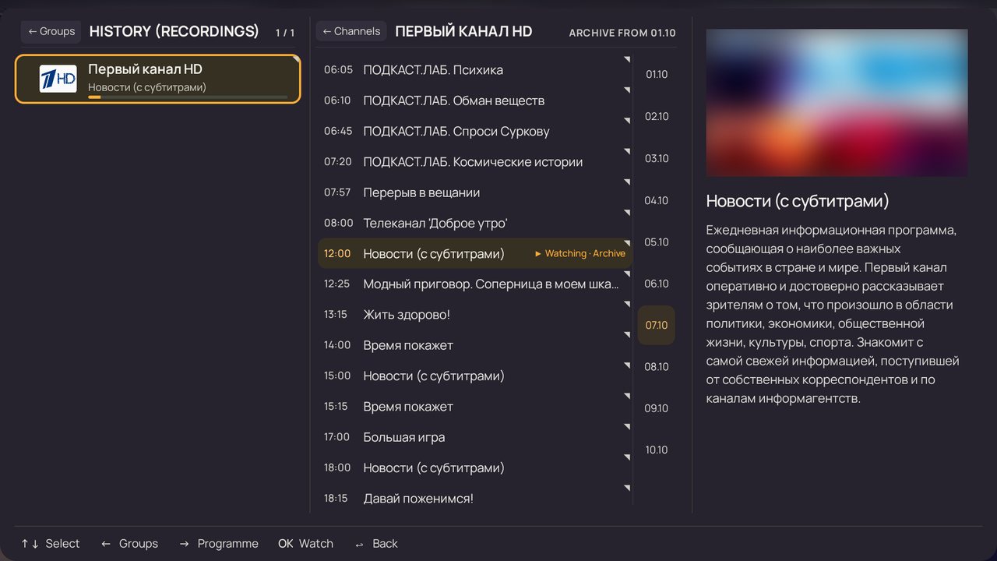Select 18:15 Давай поженимся! programme
Image resolution: width=997 pixels, height=561 pixels.
475,499
